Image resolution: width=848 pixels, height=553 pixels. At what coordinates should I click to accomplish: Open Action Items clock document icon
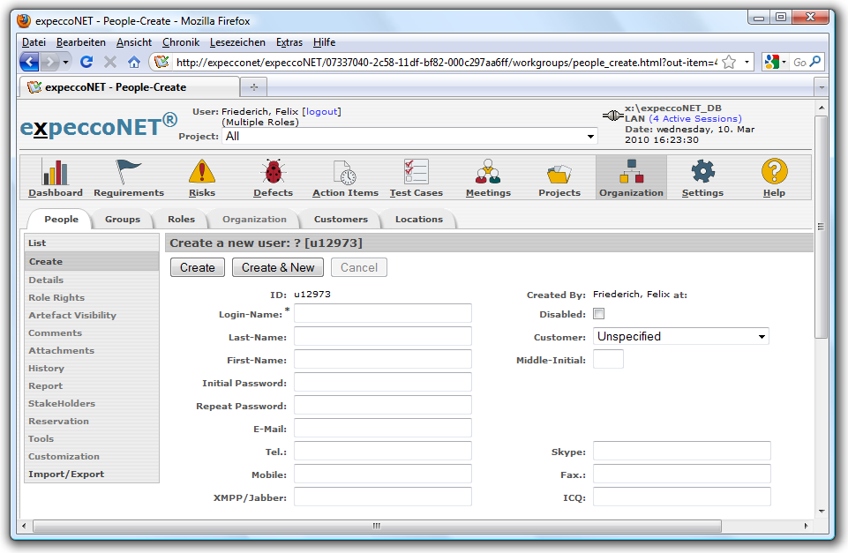345,172
